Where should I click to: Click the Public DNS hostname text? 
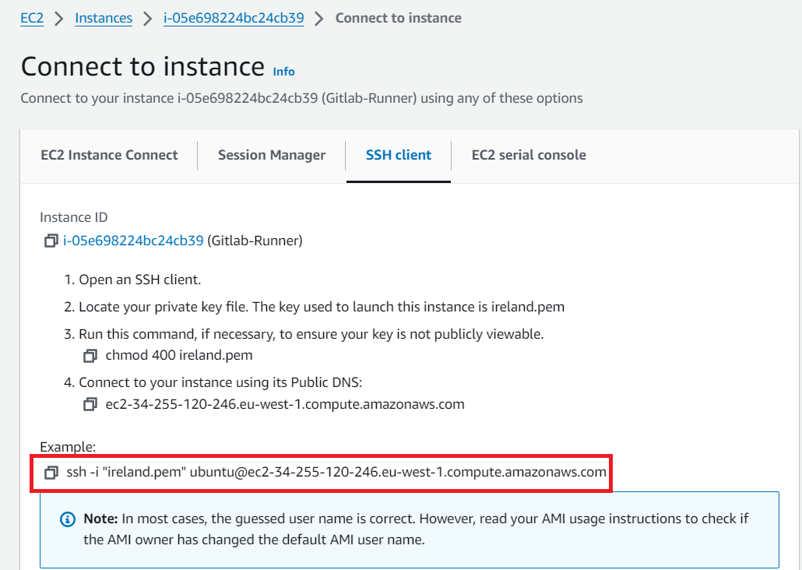[x=286, y=404]
